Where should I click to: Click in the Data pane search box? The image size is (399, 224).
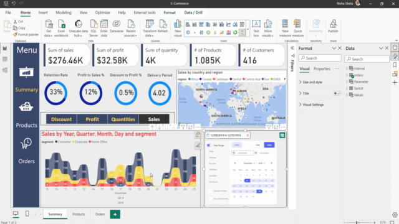[x=367, y=59]
